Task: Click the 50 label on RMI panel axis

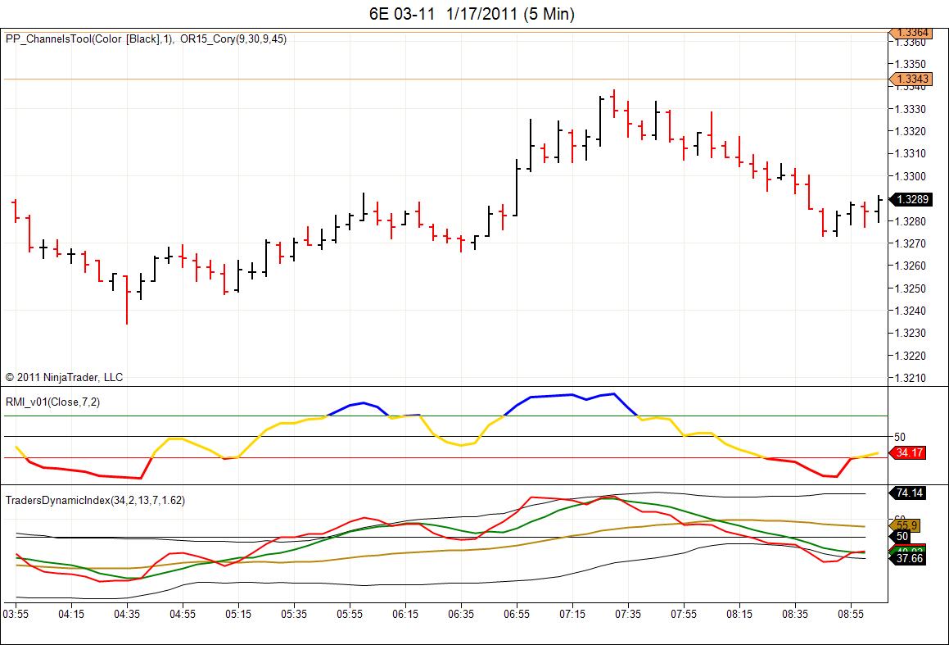Action: pyautogui.click(x=899, y=437)
